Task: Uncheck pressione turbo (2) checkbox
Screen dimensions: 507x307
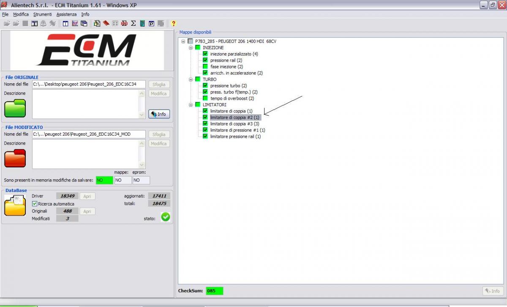Action: pyautogui.click(x=205, y=86)
